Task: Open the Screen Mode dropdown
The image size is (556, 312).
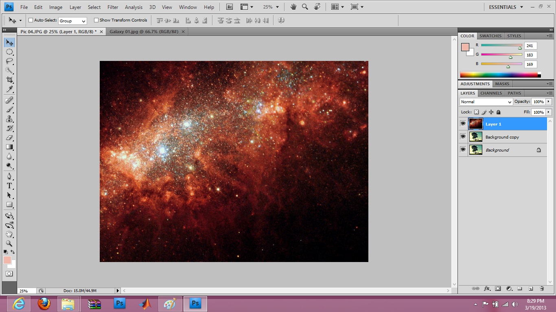Action: click(x=357, y=7)
